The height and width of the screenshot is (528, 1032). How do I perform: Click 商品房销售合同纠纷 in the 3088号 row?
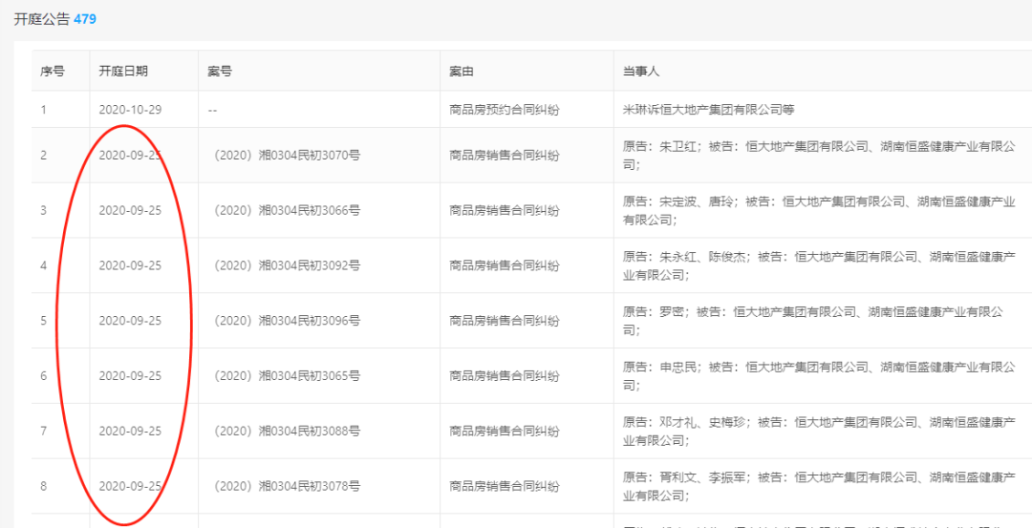point(505,432)
